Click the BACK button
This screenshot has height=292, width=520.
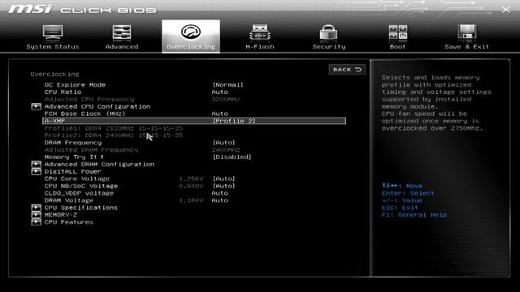[347, 70]
